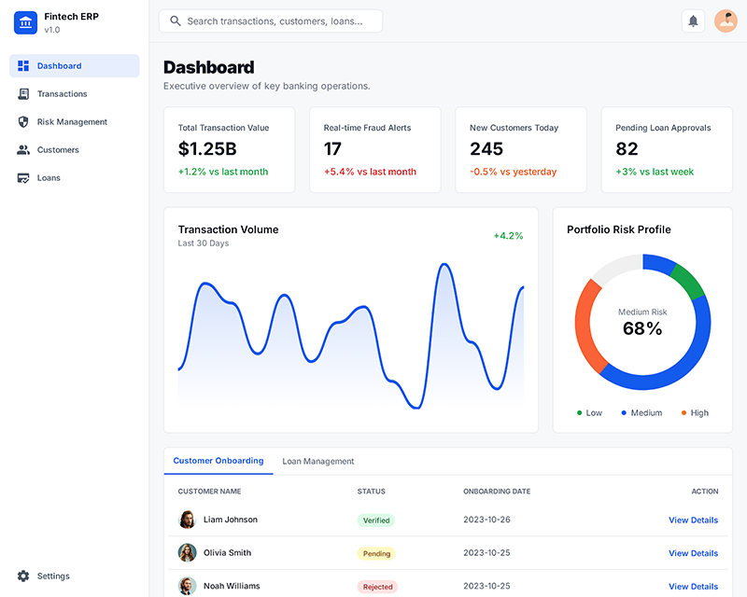View Details for Olivia Smith
Screen dimensions: 747x597
[693, 552]
